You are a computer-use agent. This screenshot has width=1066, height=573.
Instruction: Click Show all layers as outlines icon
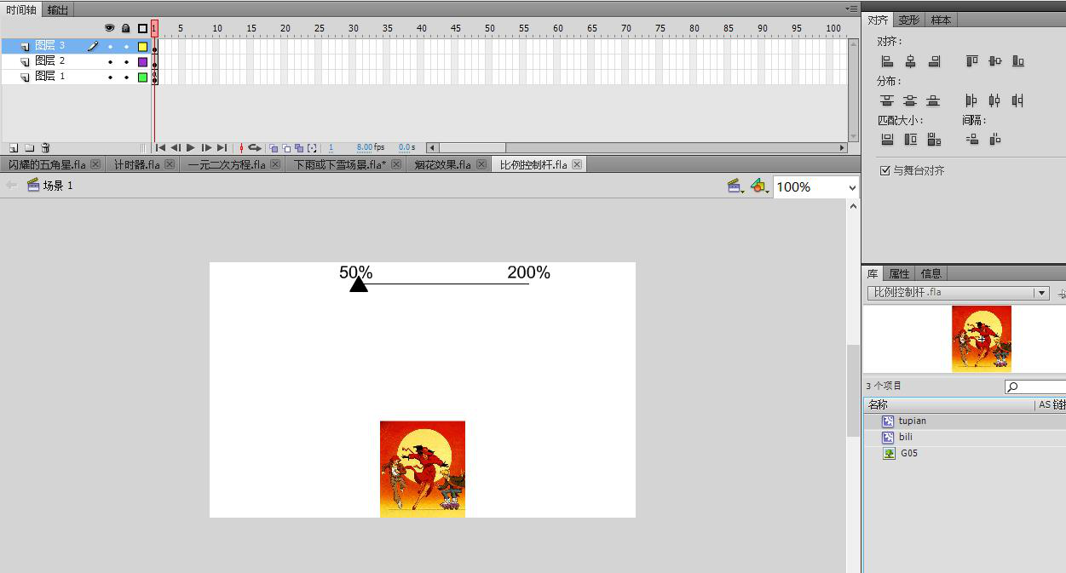142,28
